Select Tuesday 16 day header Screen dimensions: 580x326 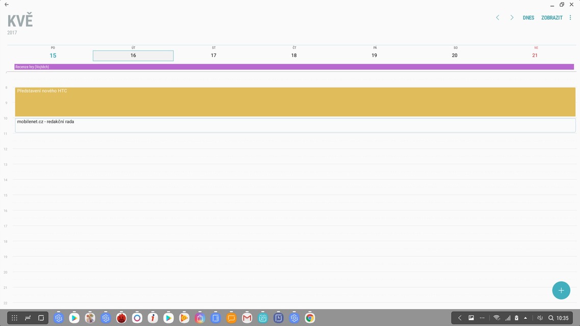[x=133, y=56]
